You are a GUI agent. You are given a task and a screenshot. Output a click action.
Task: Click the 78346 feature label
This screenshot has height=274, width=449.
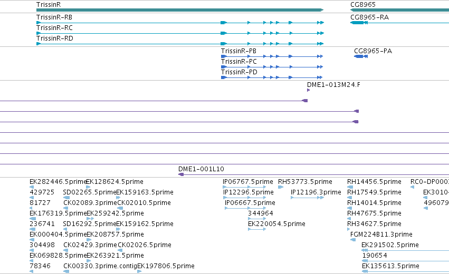pos(40,266)
